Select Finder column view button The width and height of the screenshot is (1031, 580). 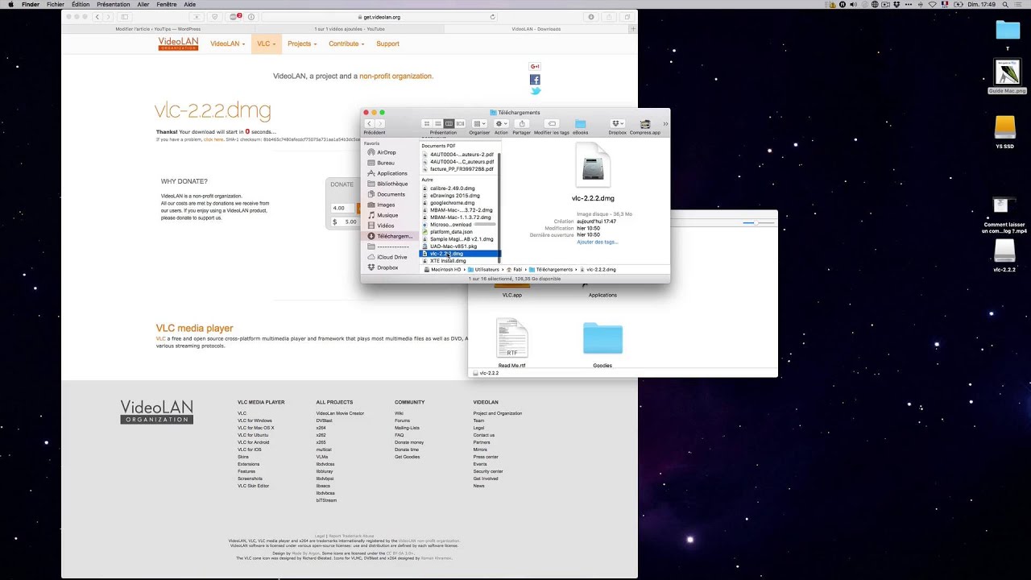449,123
